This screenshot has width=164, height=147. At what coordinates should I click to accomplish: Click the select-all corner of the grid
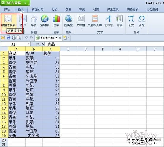point(4,49)
